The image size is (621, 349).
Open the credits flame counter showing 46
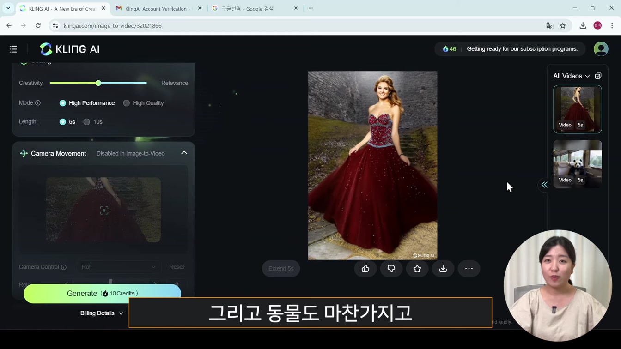pyautogui.click(x=449, y=49)
